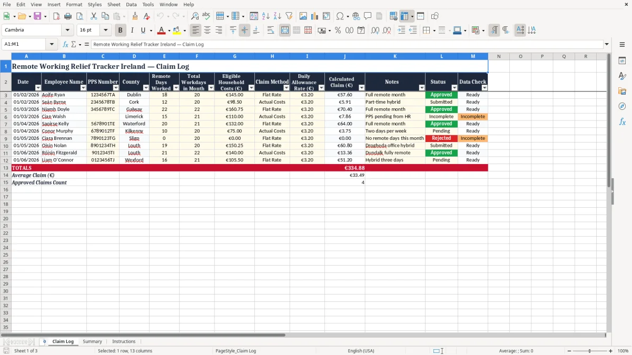Click the 100% zoom level
The image size is (632, 355).
(623, 351)
